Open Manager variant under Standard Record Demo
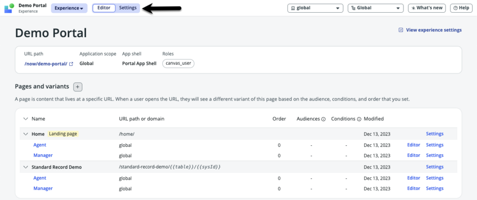 pyautogui.click(x=43, y=188)
